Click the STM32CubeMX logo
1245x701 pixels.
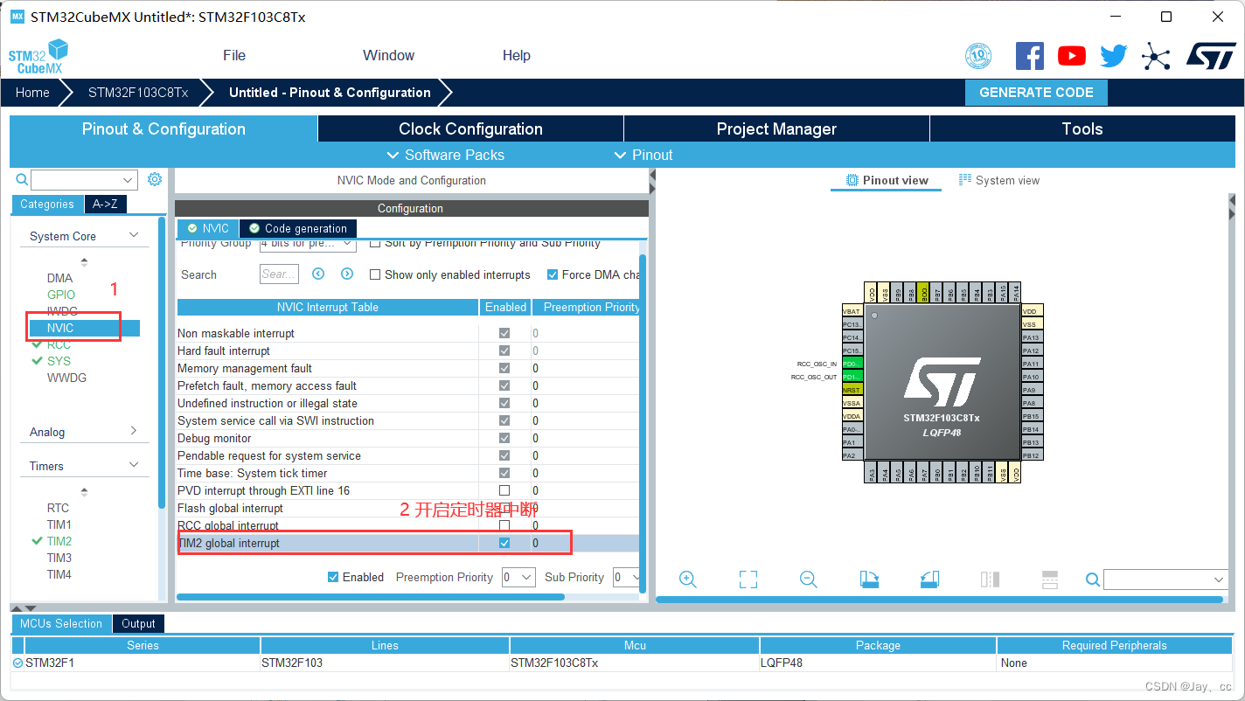38,57
